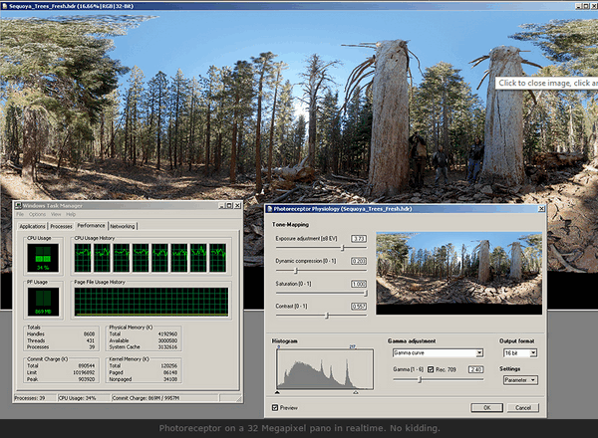Click the Commit Charge Peak value 903920
This screenshot has height=438, width=598.
(86, 379)
